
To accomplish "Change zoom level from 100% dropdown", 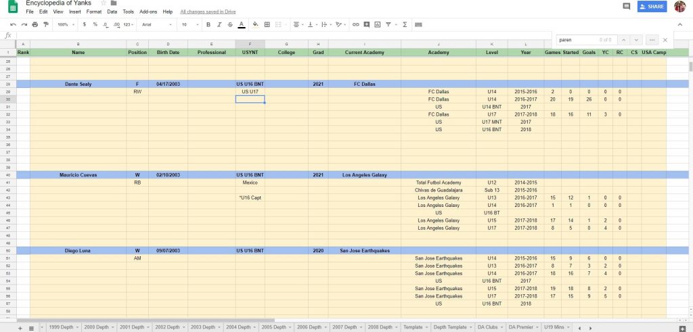I will point(66,25).
